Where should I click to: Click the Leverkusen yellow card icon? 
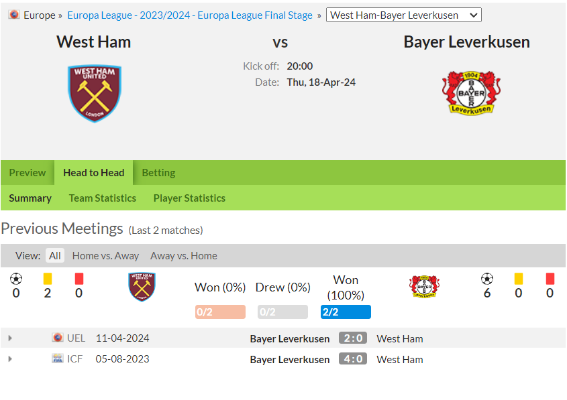coord(518,279)
